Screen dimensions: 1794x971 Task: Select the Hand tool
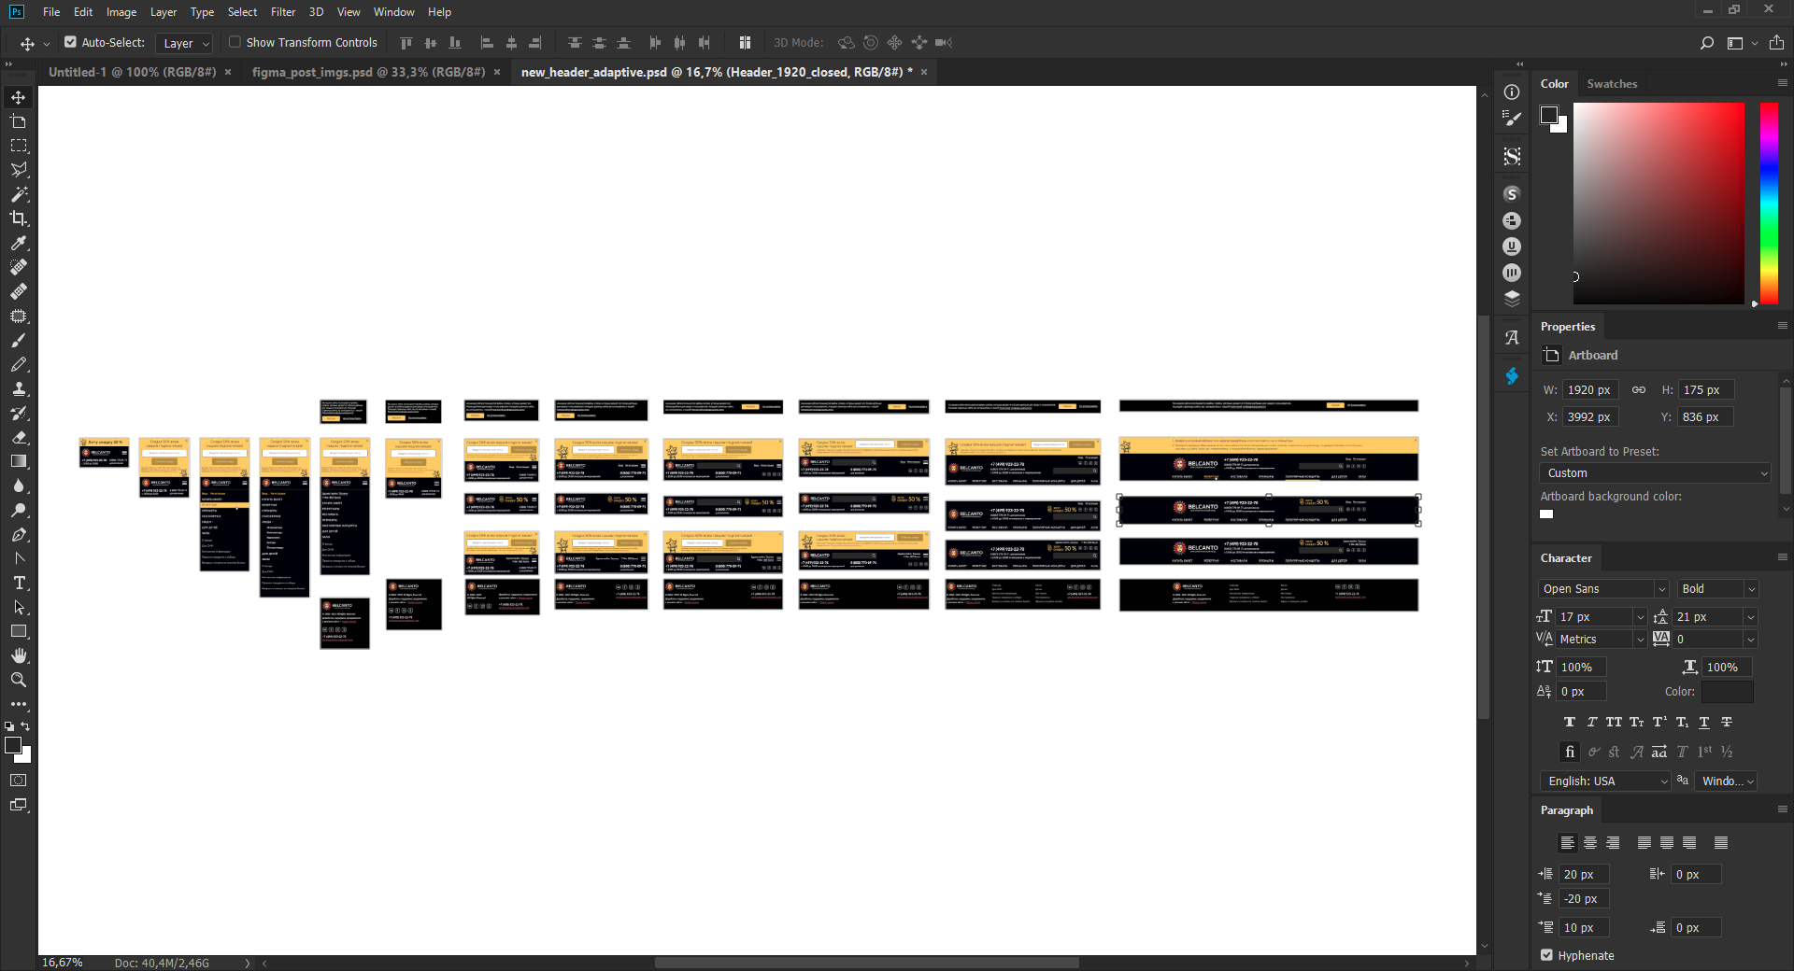(19, 655)
